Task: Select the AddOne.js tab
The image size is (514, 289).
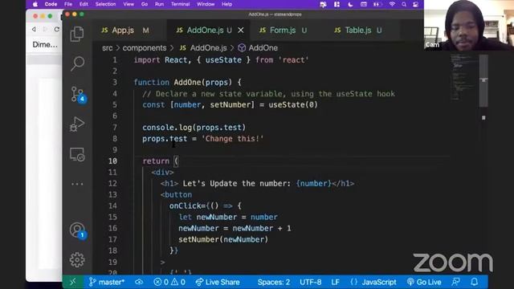Action: point(205,31)
